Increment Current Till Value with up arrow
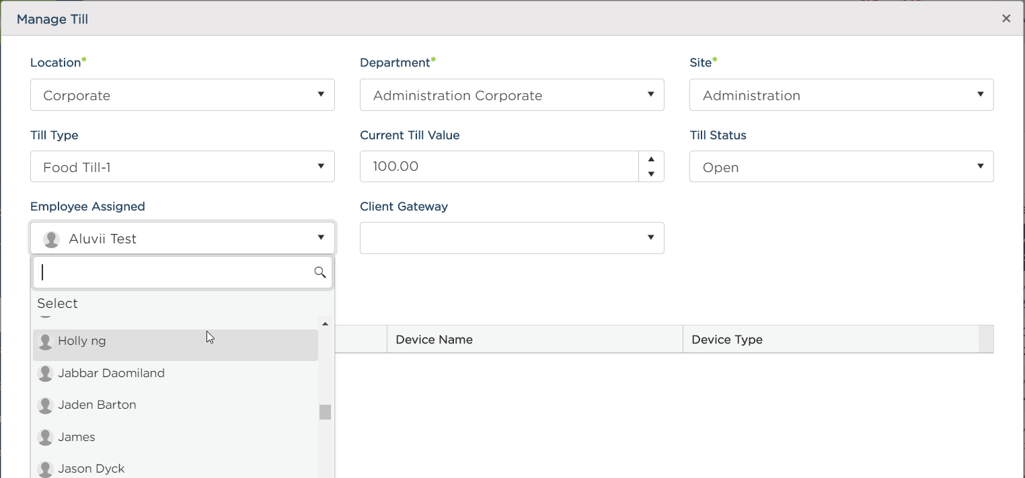 pyautogui.click(x=650, y=159)
